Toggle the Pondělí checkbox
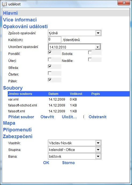Viewport: 132px width, 185px height. coord(50,53)
